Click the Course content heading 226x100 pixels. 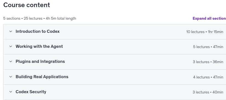coord(27,5)
